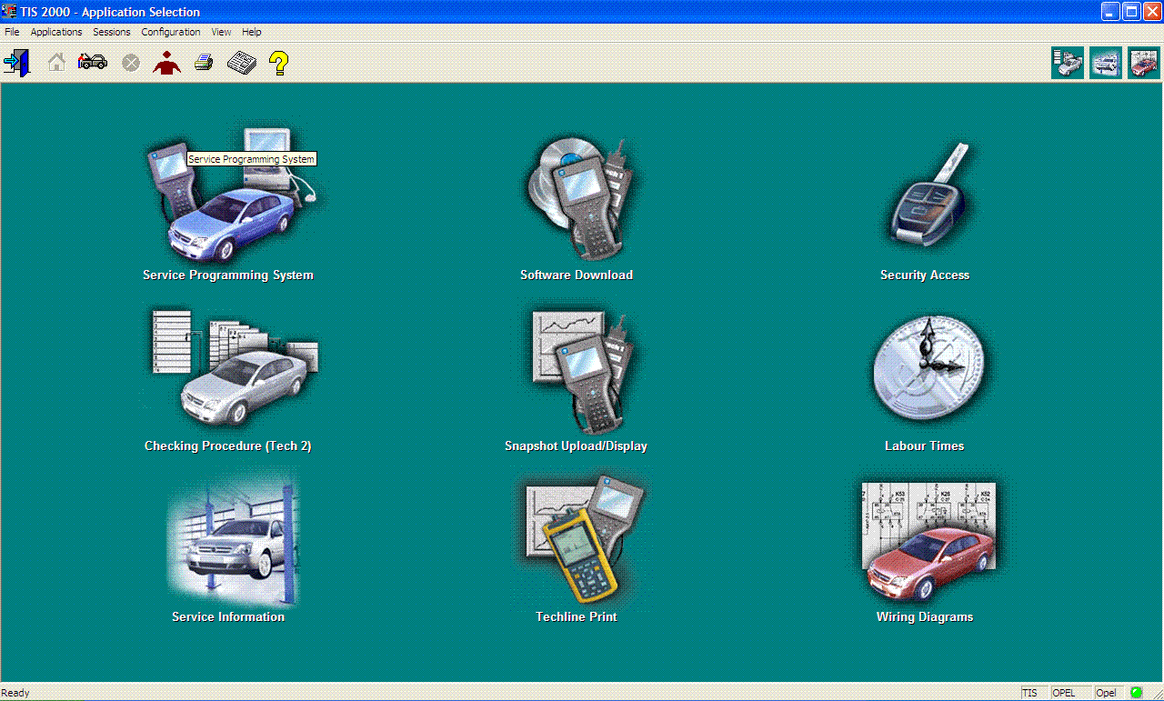This screenshot has width=1164, height=701.
Task: Open the View menu
Action: 221,32
